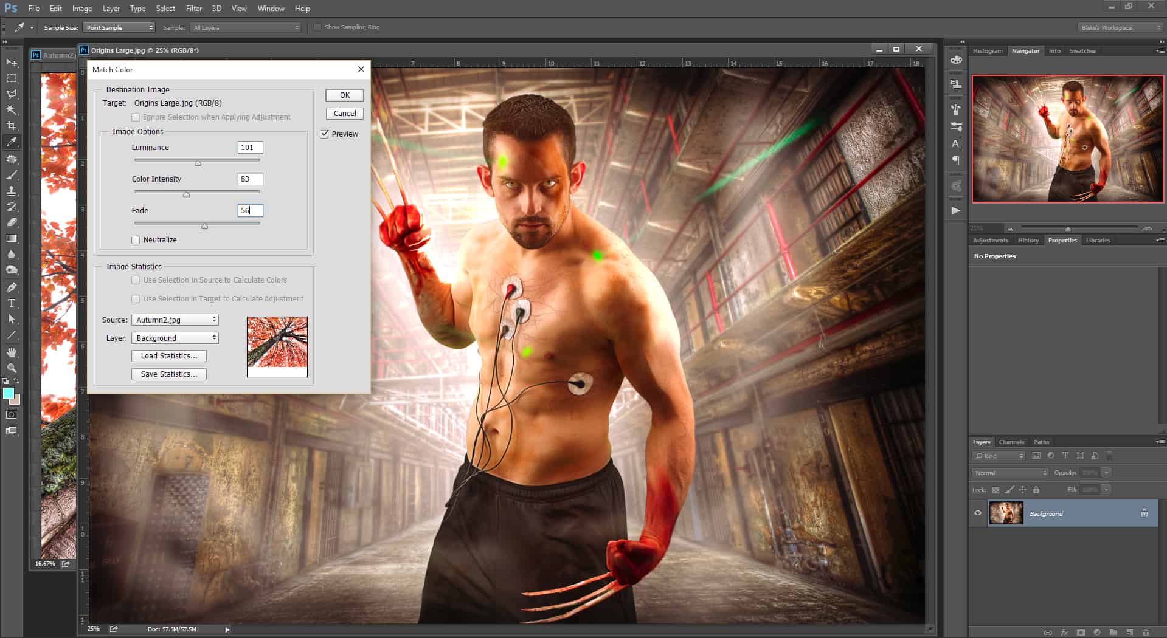Open the Normal blend mode dropdown

coord(1010,473)
